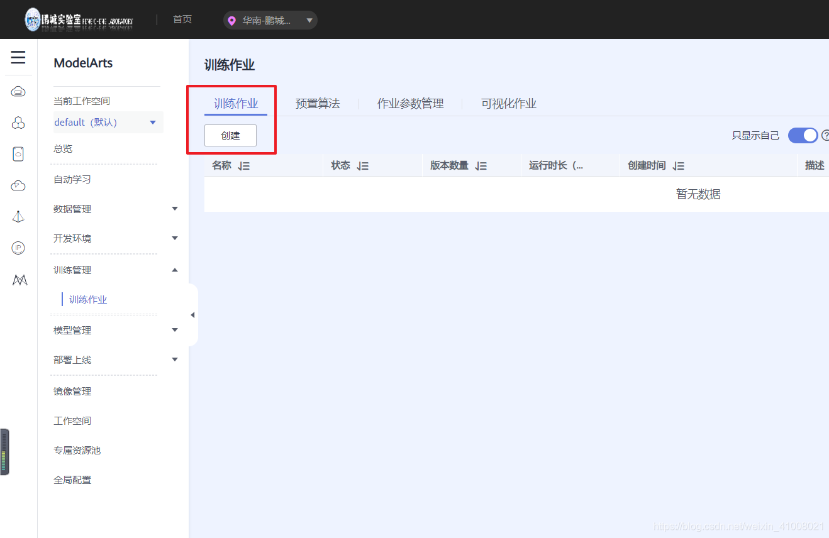The image size is (829, 538).
Task: Switch to the 可视化作业 tab
Action: coord(509,104)
